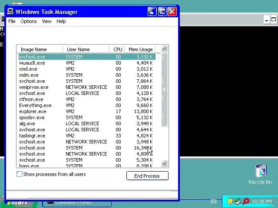Open the Options menu
The image size is (278, 208).
click(29, 21)
